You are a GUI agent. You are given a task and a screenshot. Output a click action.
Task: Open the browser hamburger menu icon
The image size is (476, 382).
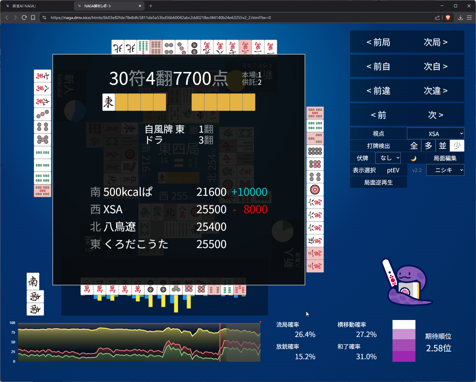click(x=469, y=18)
